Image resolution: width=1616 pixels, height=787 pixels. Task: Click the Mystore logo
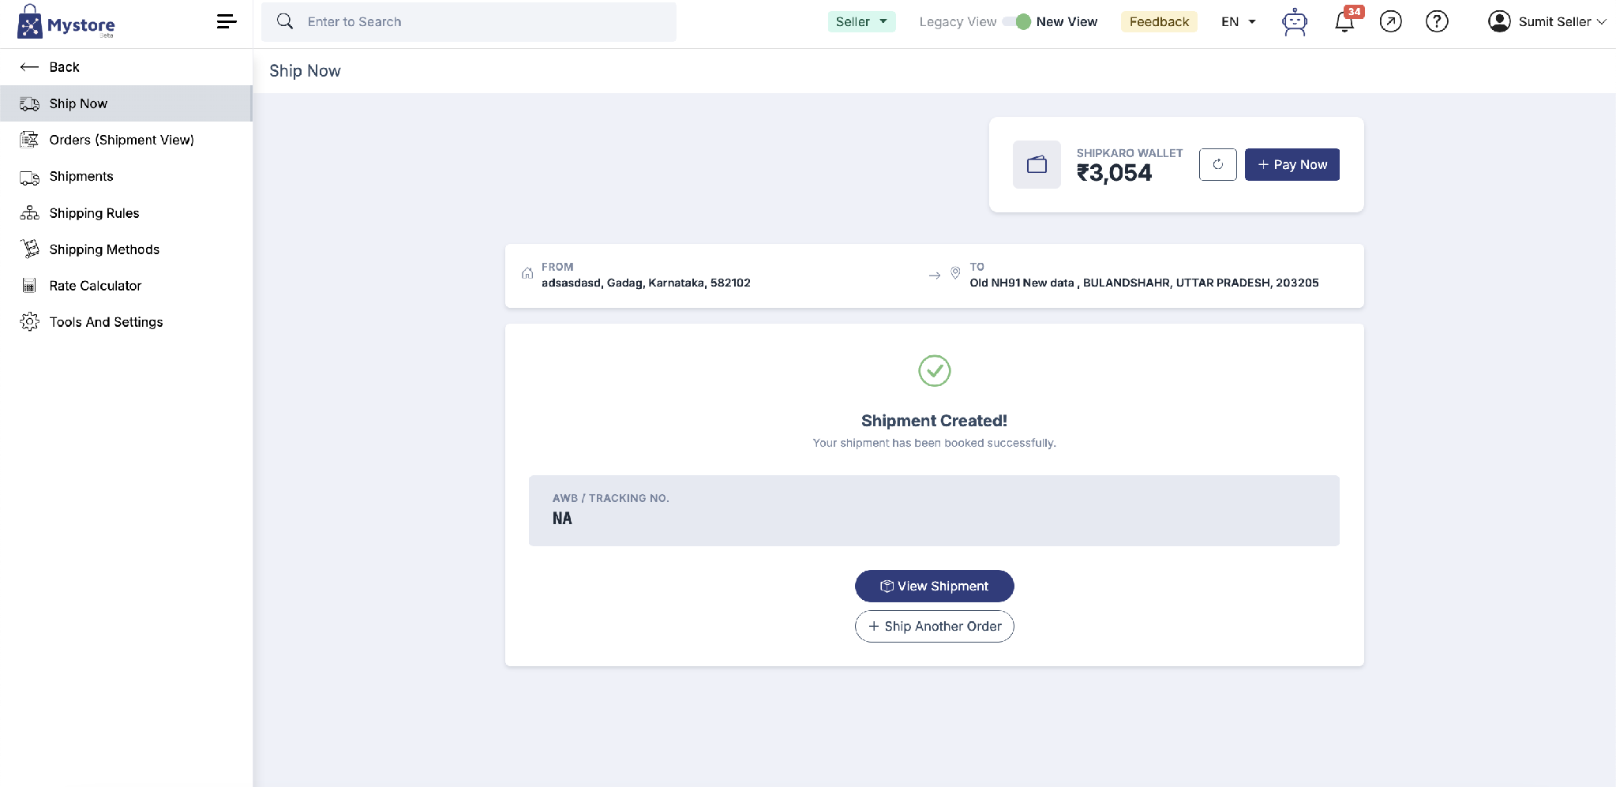pyautogui.click(x=66, y=22)
